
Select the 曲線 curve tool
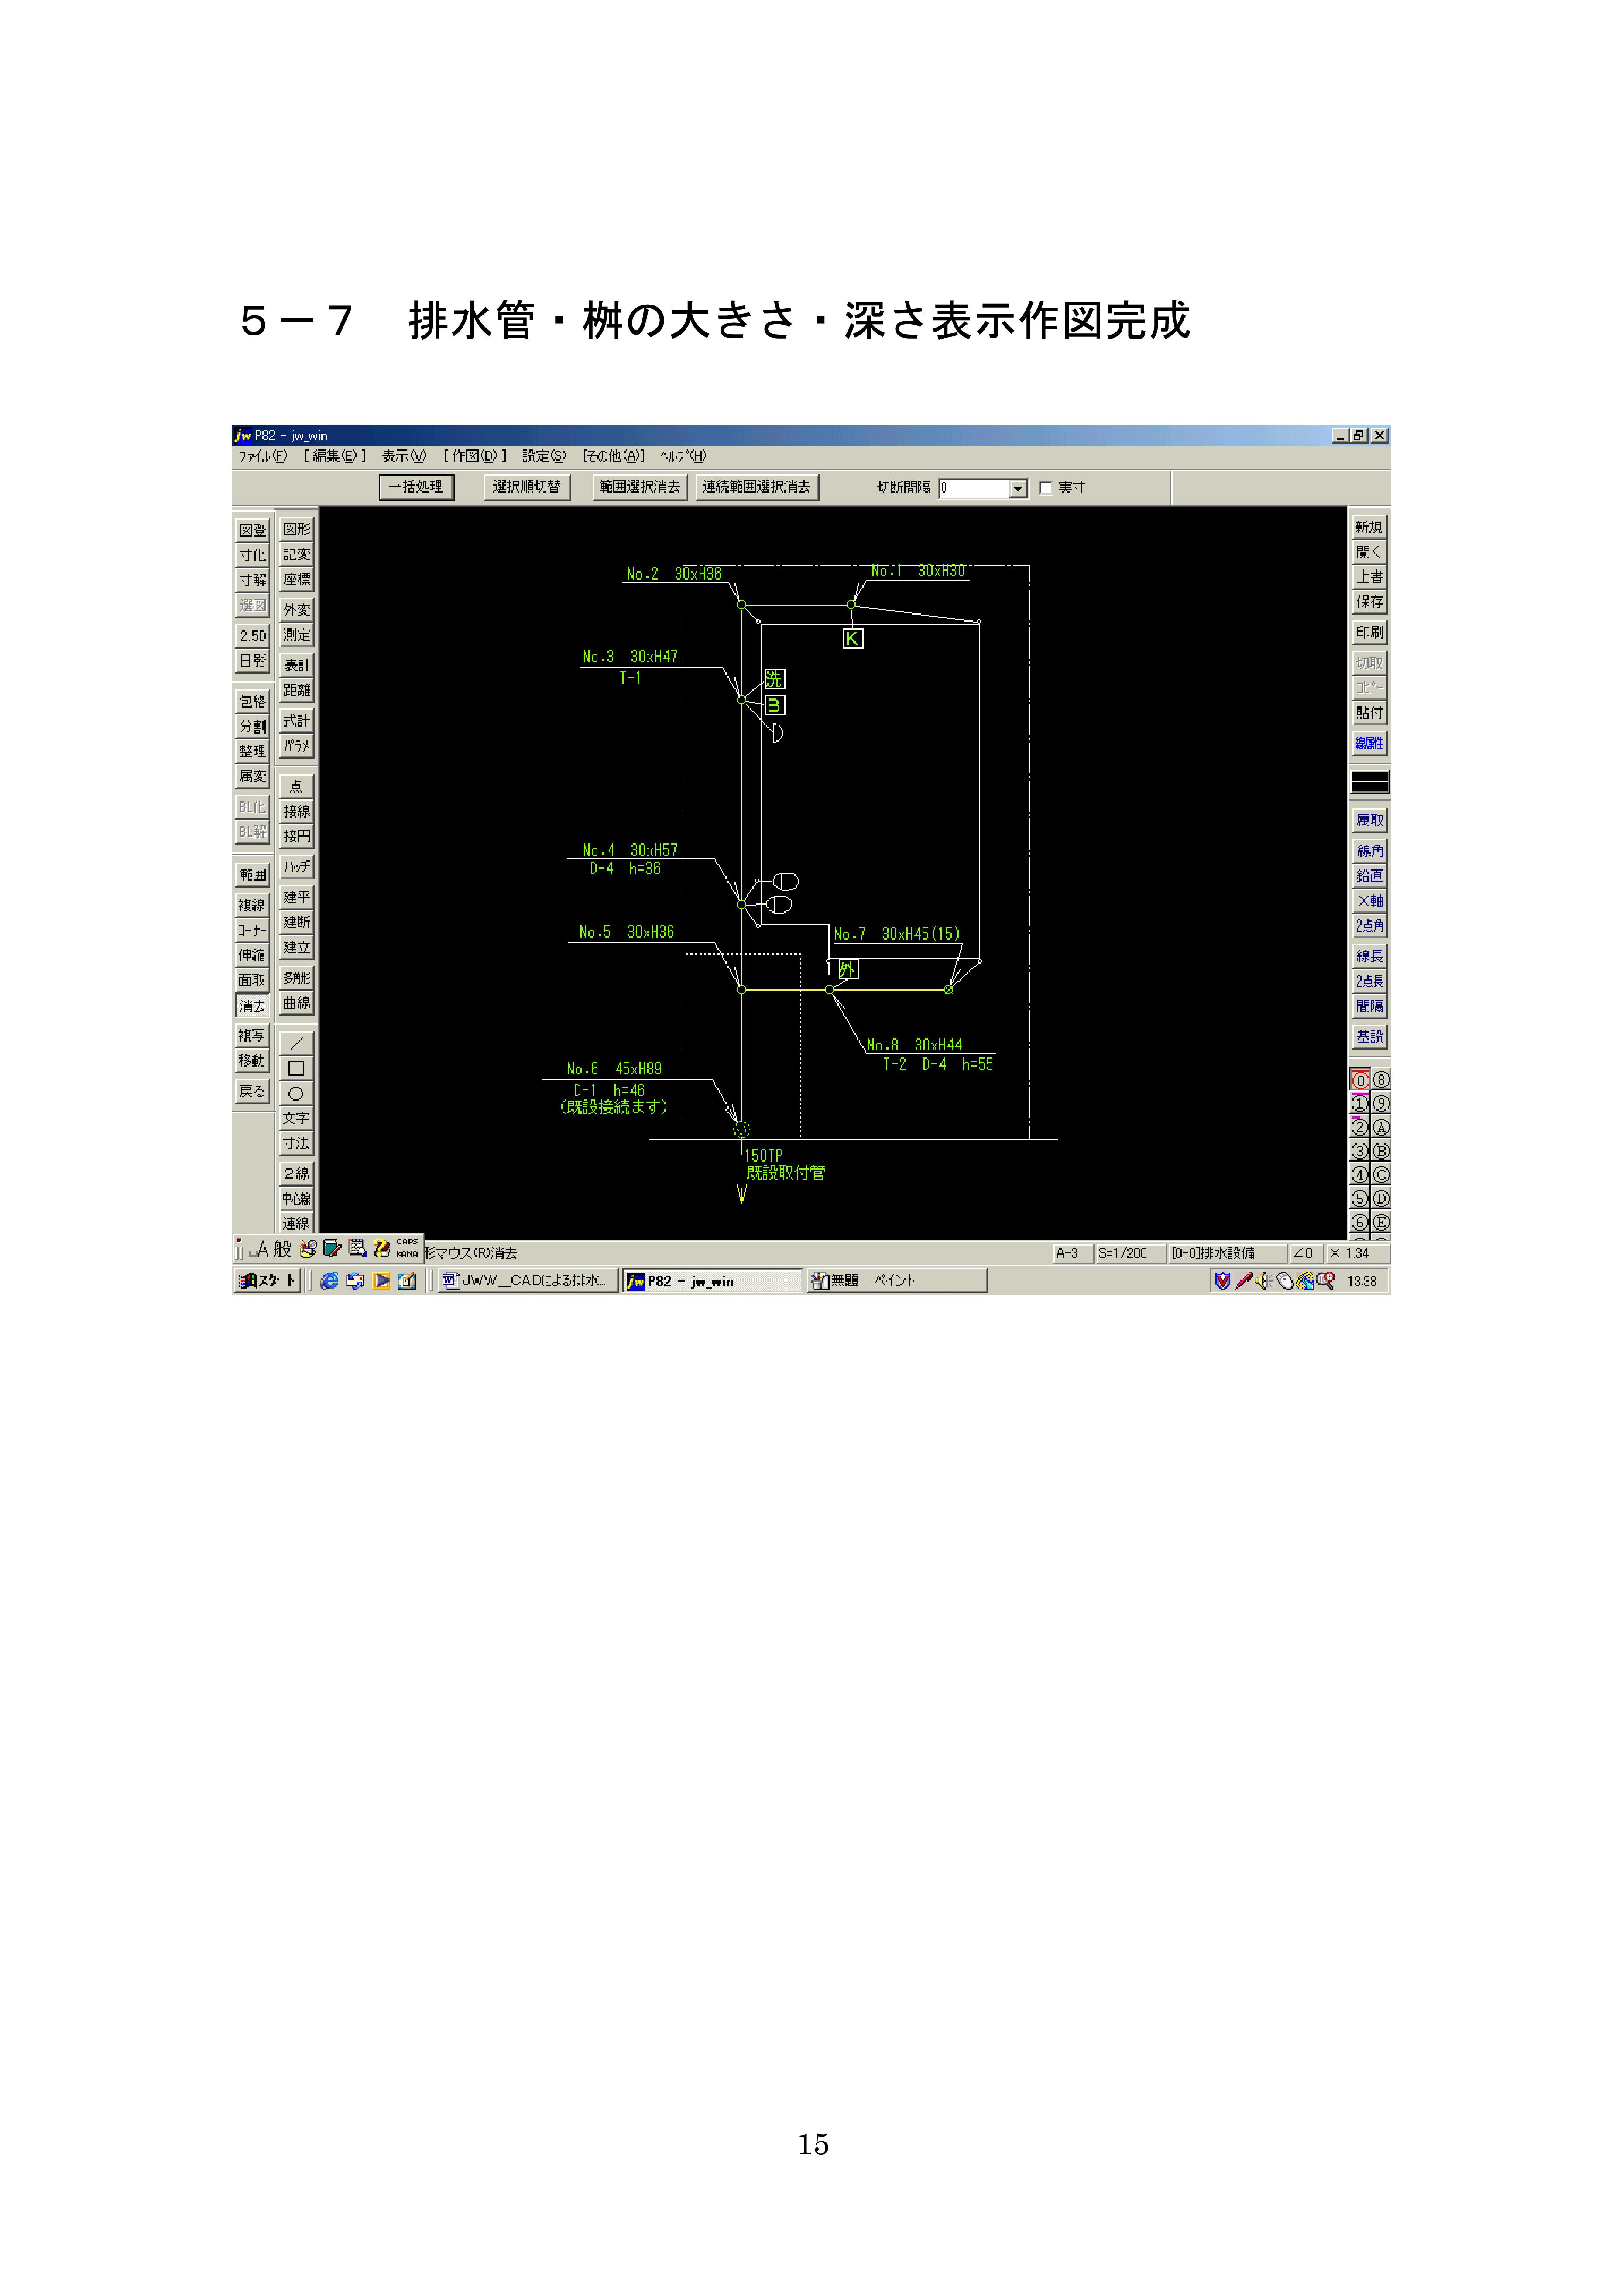tap(296, 1002)
